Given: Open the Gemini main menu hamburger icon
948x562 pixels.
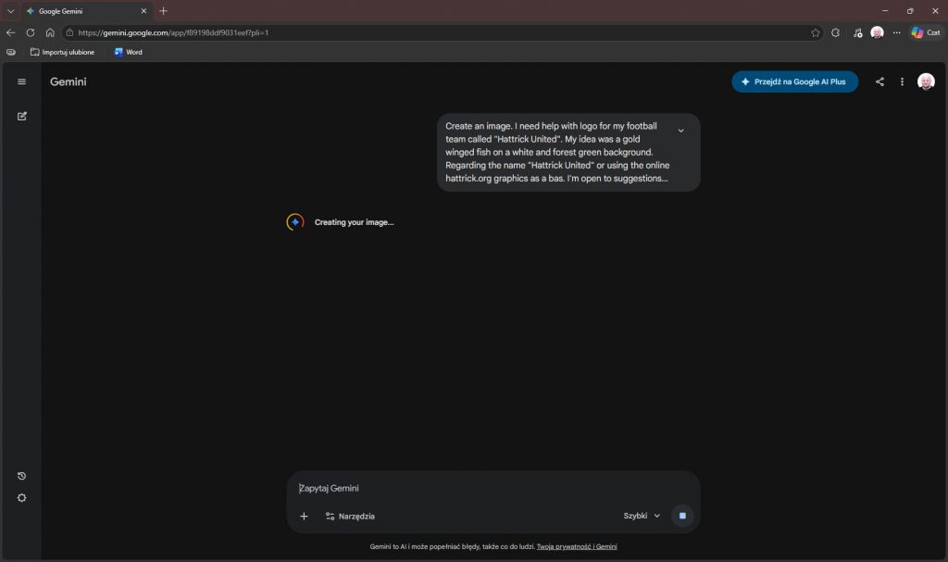Looking at the screenshot, I should (x=22, y=81).
